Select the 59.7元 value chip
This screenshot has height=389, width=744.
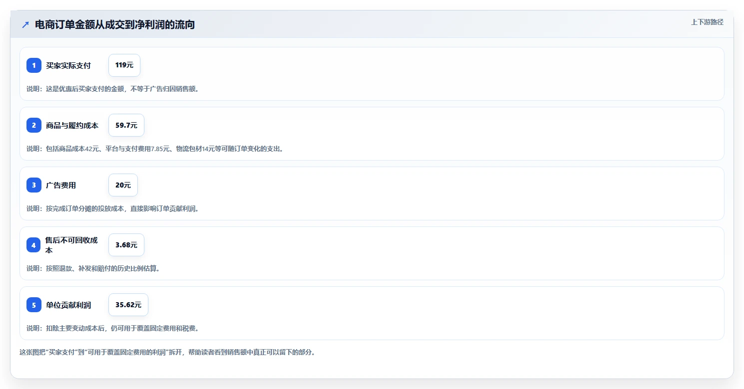[126, 125]
